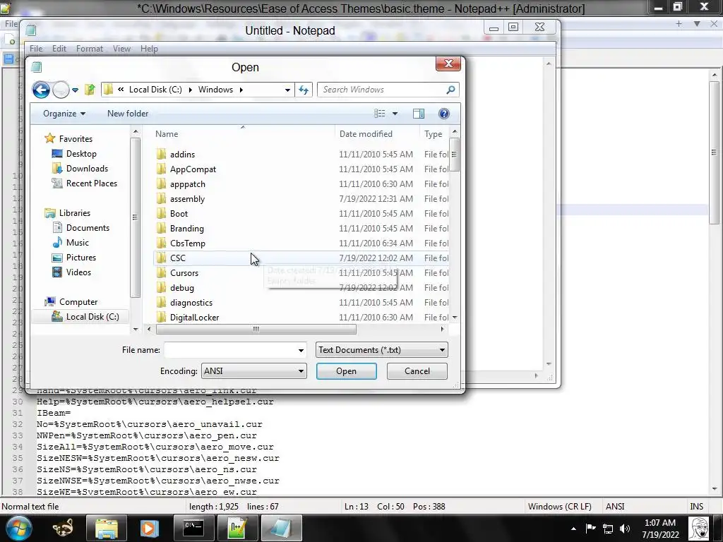
Task: Expand the address bar previous locations dropdown
Action: [x=287, y=90]
